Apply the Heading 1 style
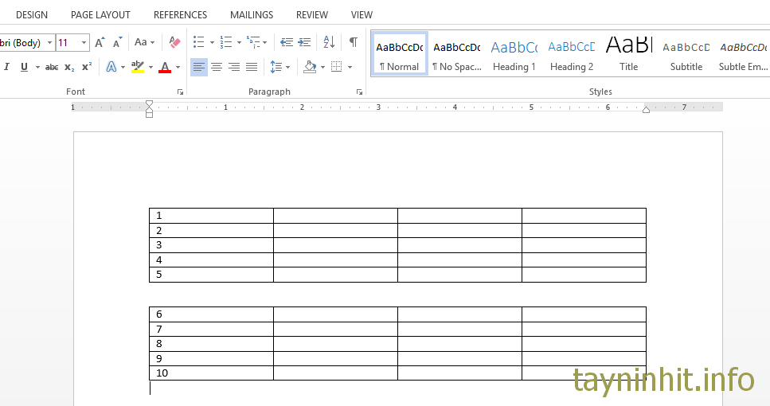770x406 pixels. tap(514, 54)
